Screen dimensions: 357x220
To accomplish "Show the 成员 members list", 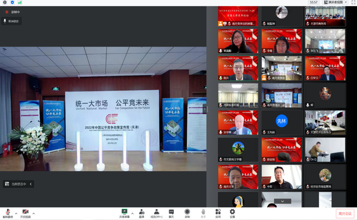I will tap(156, 213).
